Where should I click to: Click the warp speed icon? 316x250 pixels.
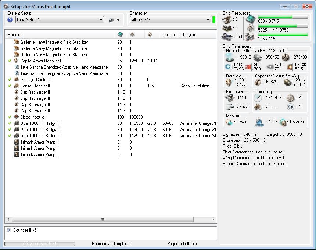point(283,122)
